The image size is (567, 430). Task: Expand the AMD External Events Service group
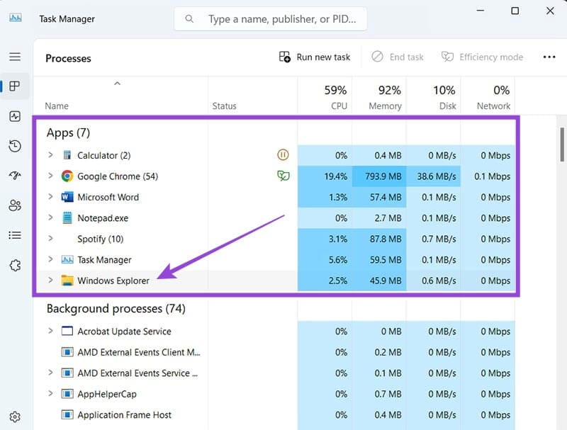pos(50,373)
